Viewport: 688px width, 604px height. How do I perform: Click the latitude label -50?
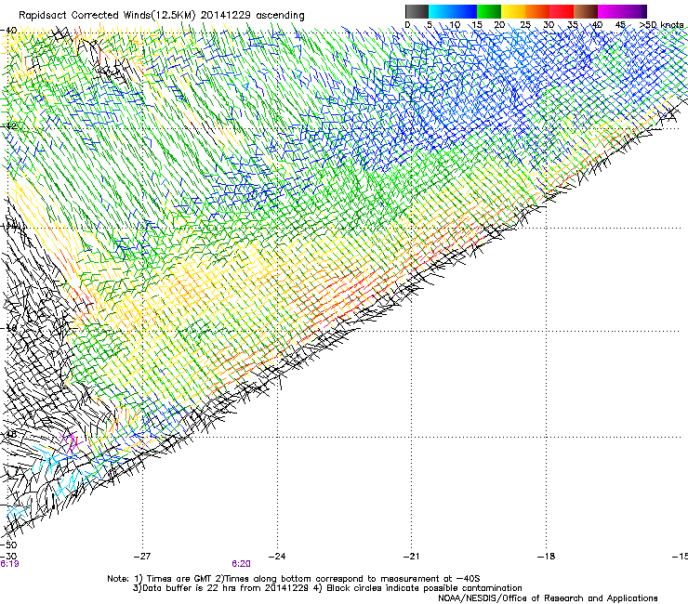8,545
